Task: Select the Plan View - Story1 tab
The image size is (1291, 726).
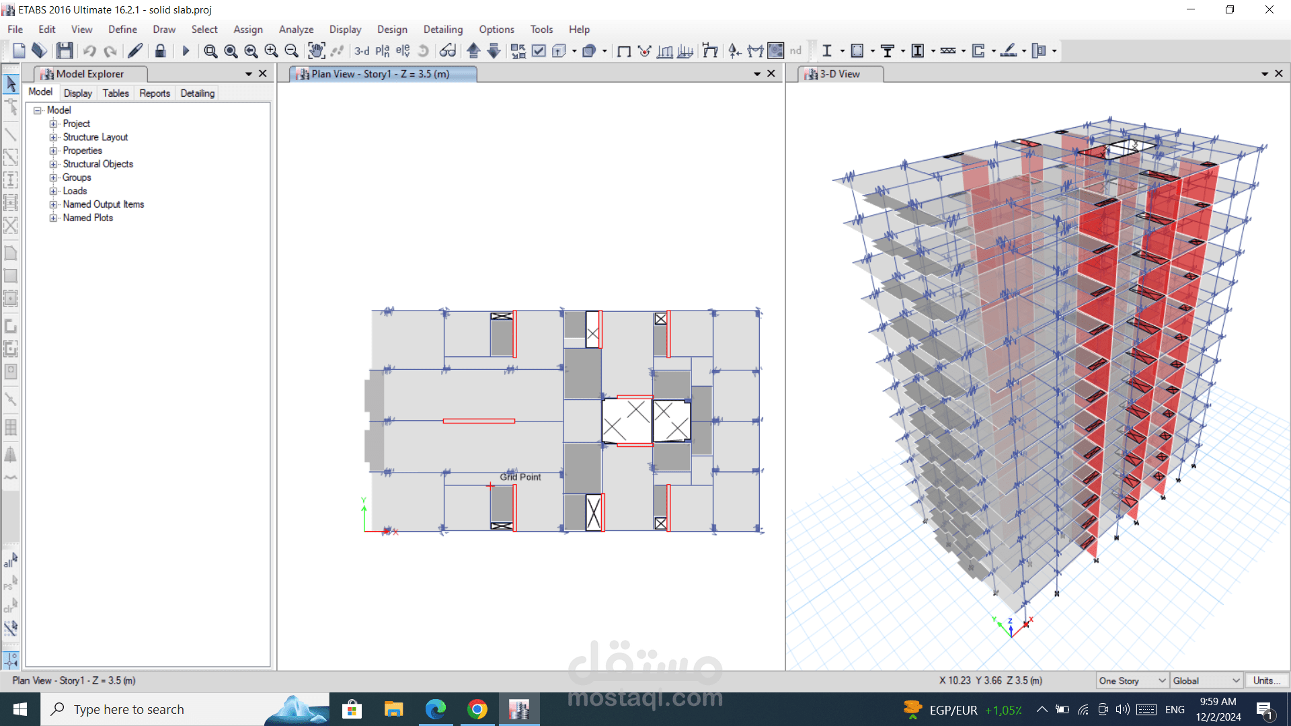Action: [383, 74]
